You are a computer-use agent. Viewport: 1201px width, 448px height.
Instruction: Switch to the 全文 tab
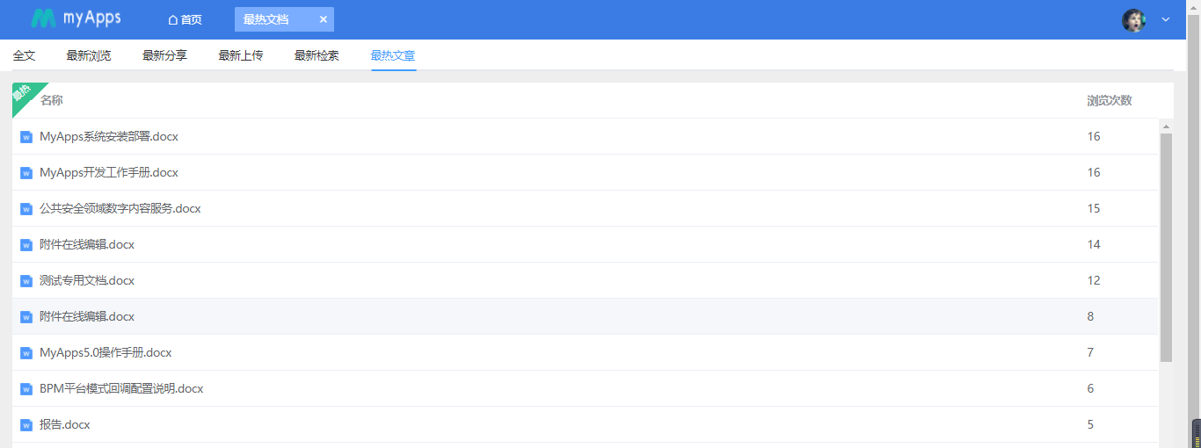coord(25,55)
